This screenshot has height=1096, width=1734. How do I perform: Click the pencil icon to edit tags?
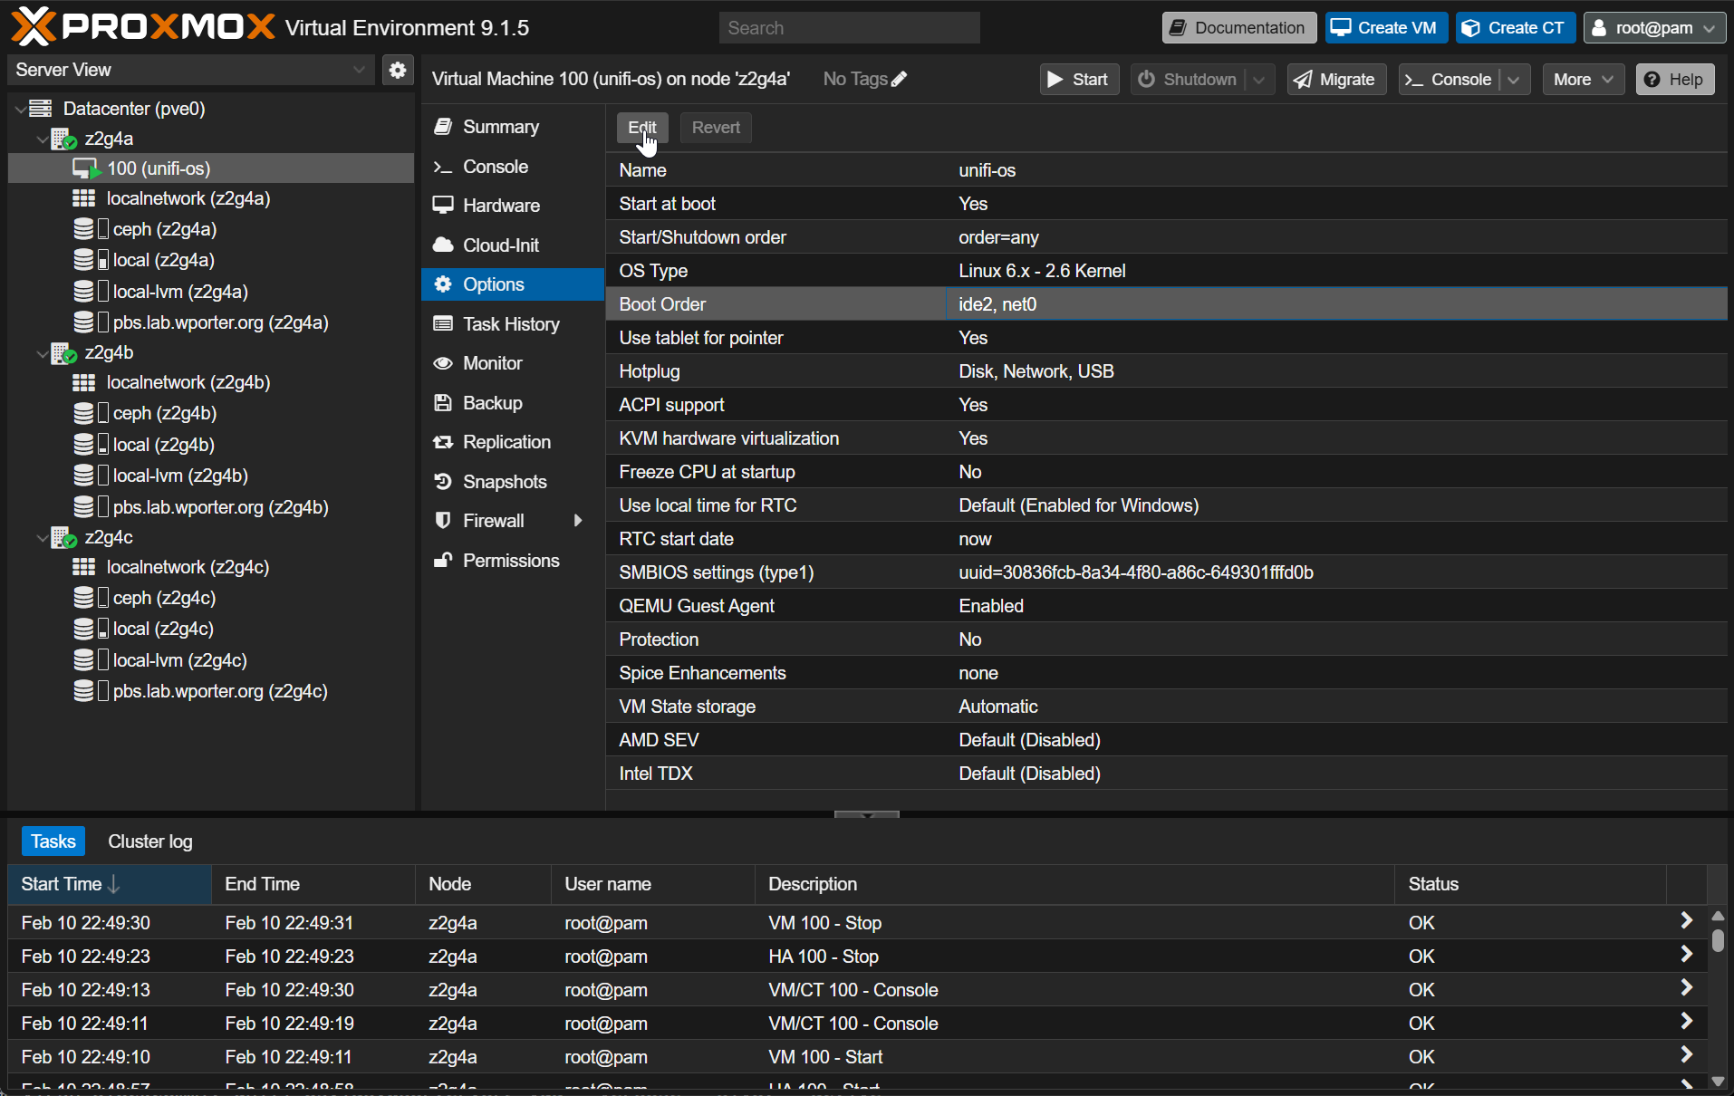coord(899,80)
